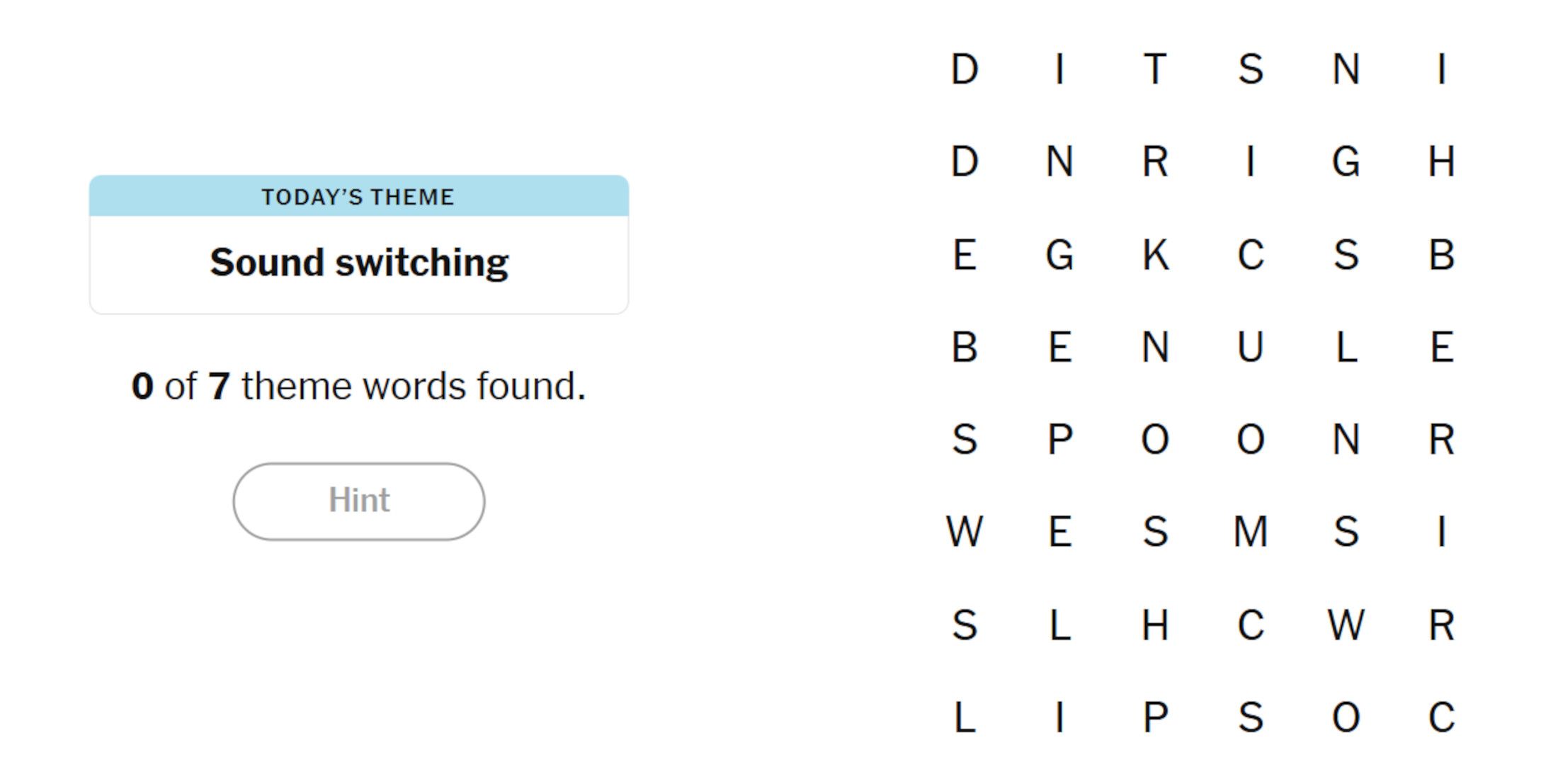
Task: Tap the H between L and C
Action: pos(1155,625)
